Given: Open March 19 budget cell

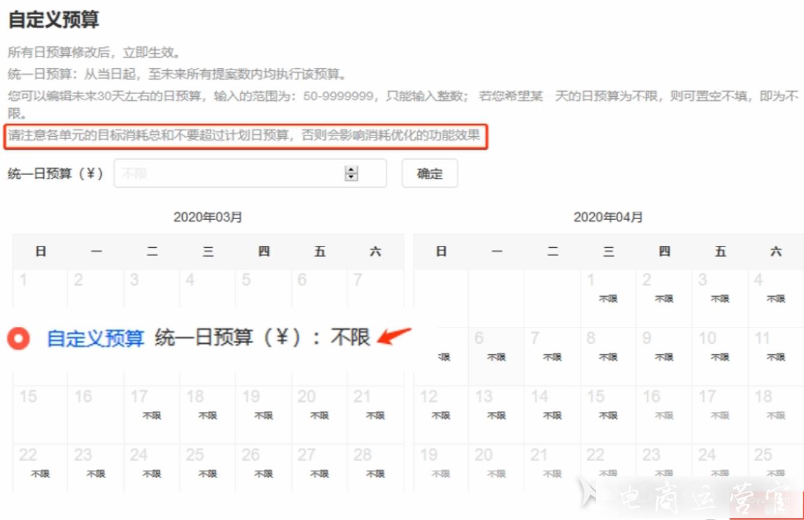Looking at the screenshot, I should tap(263, 414).
